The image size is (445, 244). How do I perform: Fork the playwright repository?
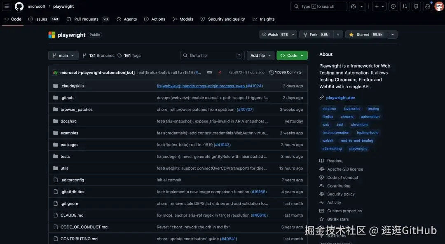coord(316,35)
